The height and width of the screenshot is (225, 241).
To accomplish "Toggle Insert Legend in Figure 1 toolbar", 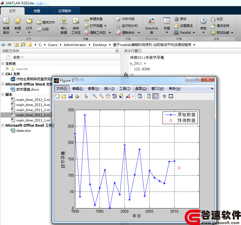I will coord(155,96).
